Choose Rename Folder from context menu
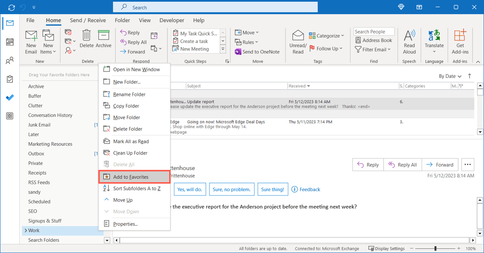Image resolution: width=484 pixels, height=253 pixels. (129, 94)
